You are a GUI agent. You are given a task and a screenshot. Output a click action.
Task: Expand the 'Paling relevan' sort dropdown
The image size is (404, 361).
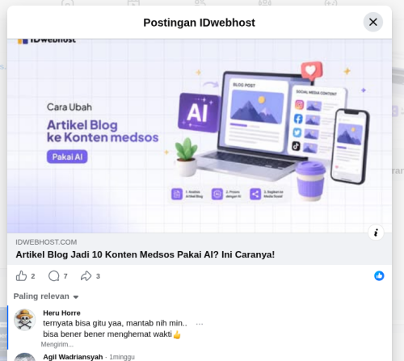[x=46, y=296]
